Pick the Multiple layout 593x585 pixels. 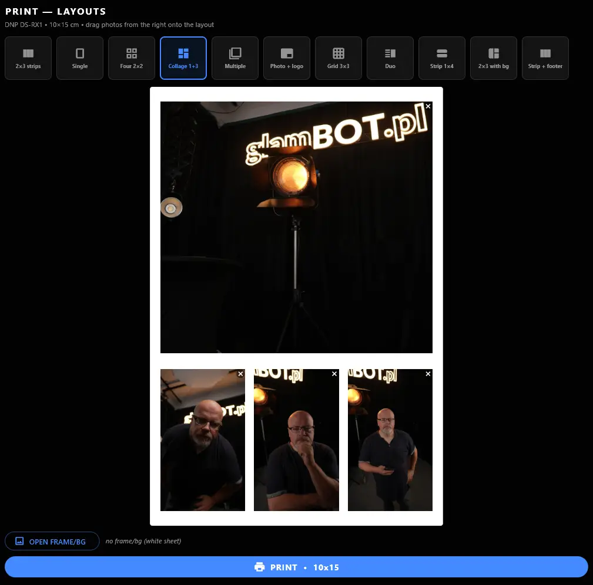235,58
